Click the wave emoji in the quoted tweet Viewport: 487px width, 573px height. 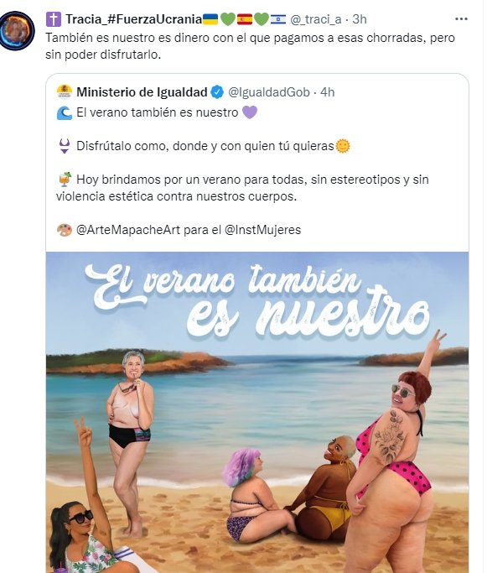coord(65,112)
